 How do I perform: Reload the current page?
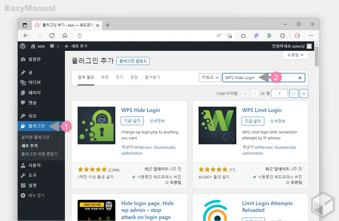tap(52, 36)
